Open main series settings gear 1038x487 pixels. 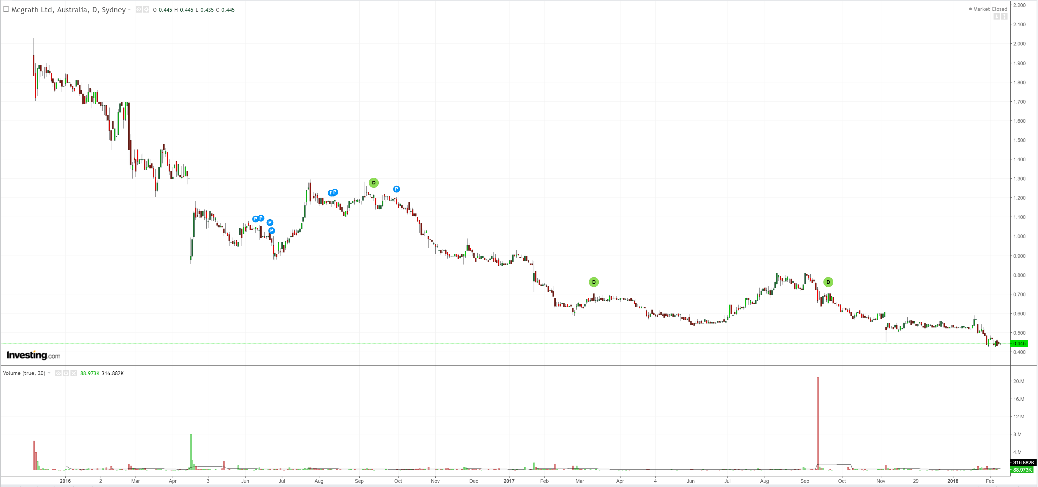pos(146,10)
